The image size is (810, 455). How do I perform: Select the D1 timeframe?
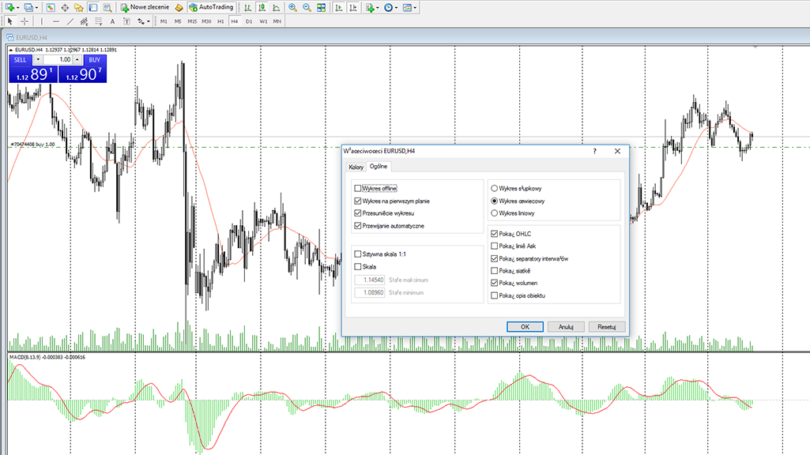coord(249,21)
